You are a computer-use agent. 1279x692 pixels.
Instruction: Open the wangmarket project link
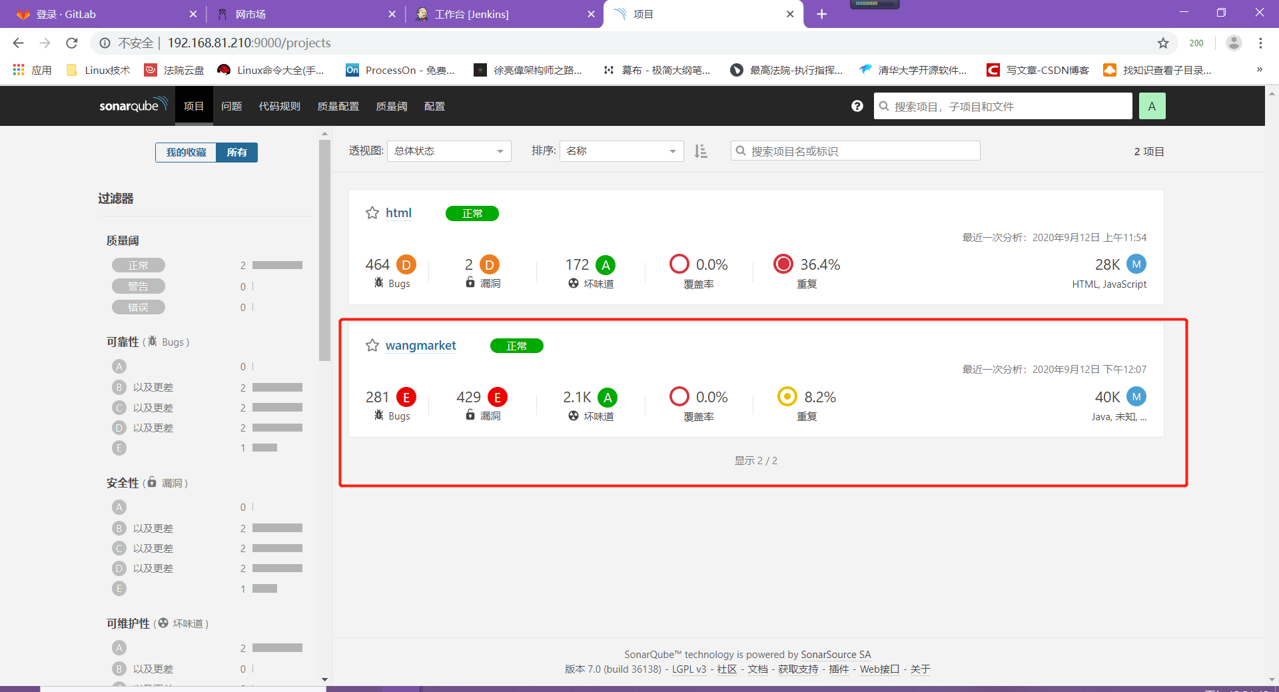(x=421, y=346)
